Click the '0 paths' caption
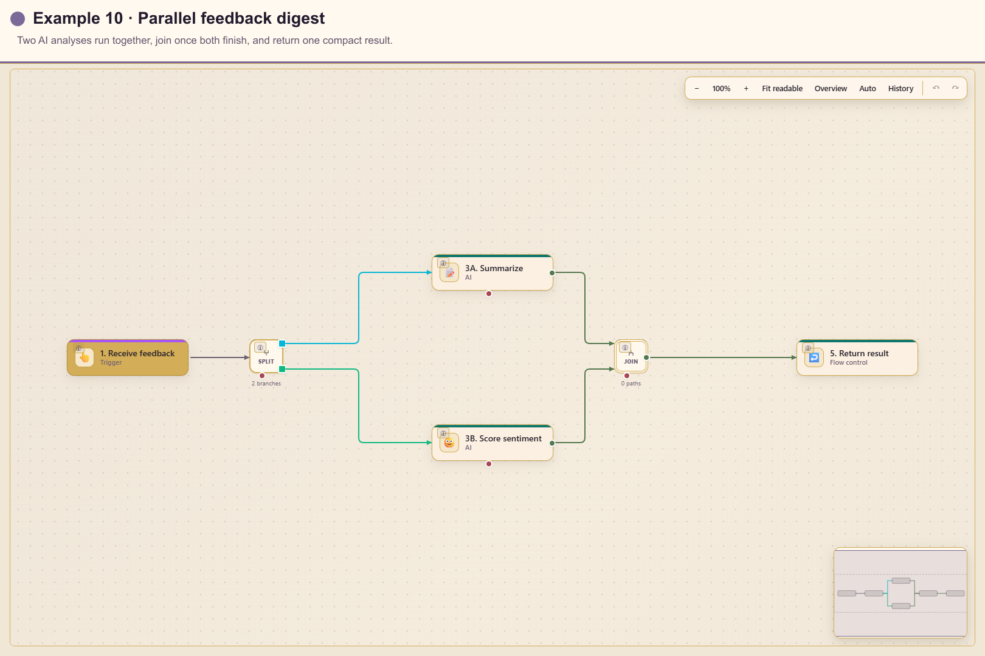Image resolution: width=985 pixels, height=656 pixels. click(631, 384)
